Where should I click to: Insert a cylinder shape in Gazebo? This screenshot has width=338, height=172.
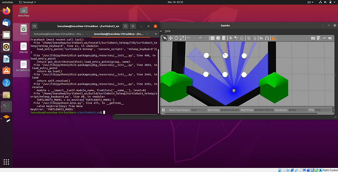pos(224,38)
